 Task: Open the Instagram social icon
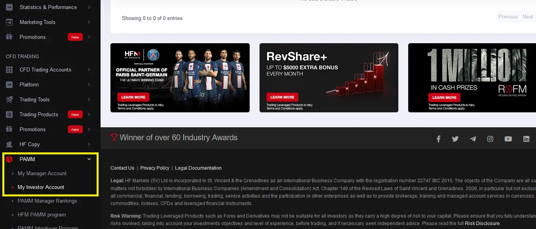tap(490, 139)
